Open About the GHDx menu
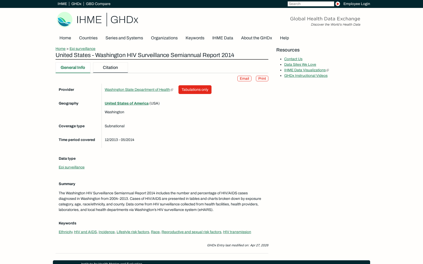 (256, 38)
